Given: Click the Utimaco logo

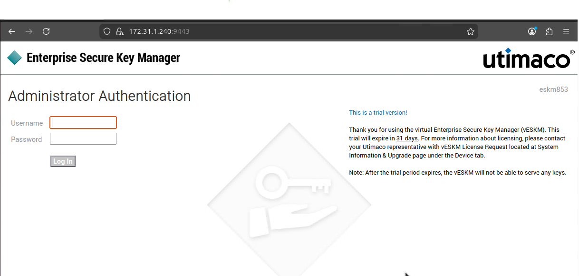Looking at the screenshot, I should (529, 59).
